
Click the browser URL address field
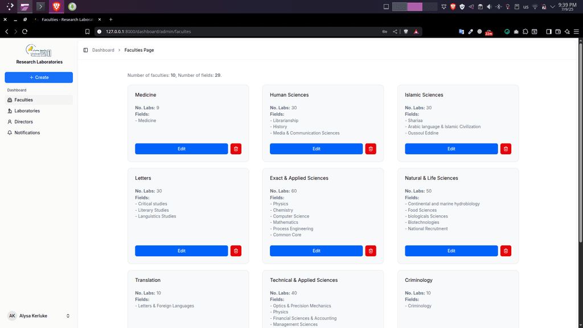228,31
